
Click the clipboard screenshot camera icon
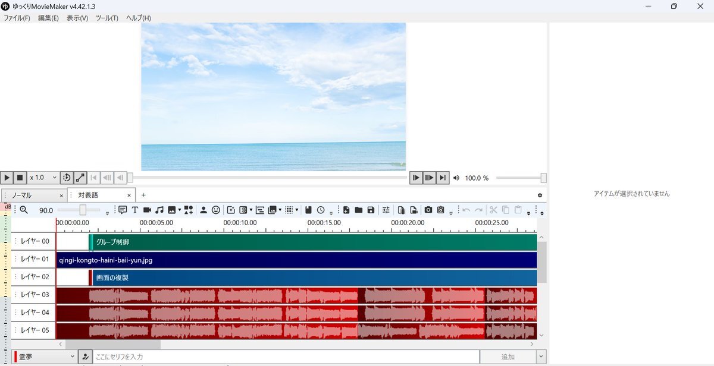point(440,210)
